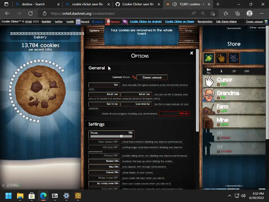This screenshot has width=269, height=202.
Task: Zoom out with the magnifier icon
Action: click(x=203, y=13)
